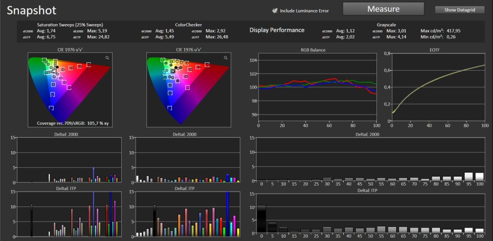The height and width of the screenshot is (241, 493).
Task: Select the black bar in saturation DeltaE ITP
Action: point(31,220)
